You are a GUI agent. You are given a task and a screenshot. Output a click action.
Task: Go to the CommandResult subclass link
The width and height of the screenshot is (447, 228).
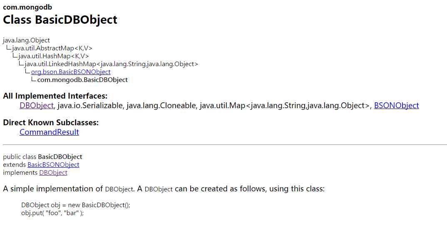(x=49, y=132)
